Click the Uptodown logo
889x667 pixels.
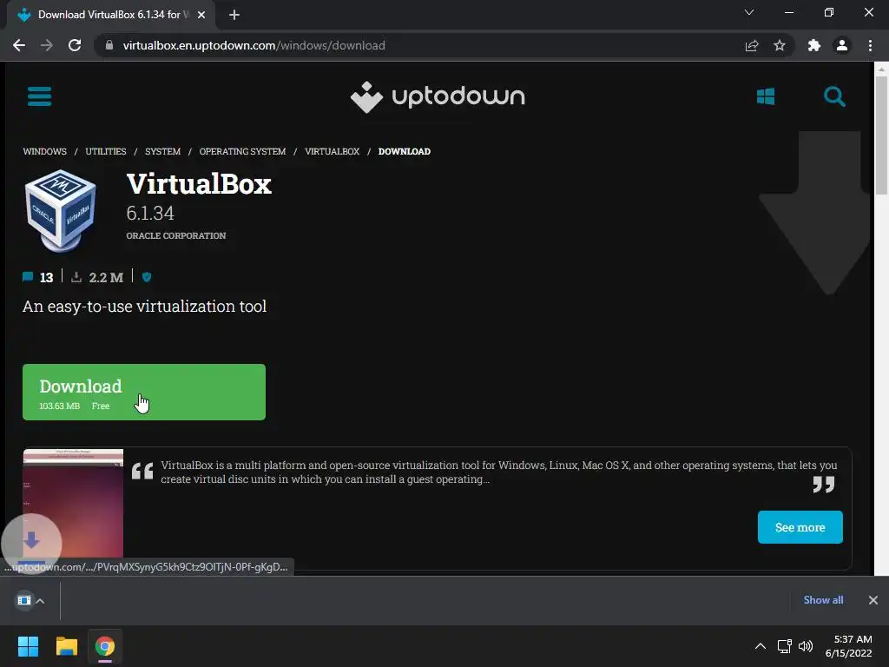click(x=438, y=96)
